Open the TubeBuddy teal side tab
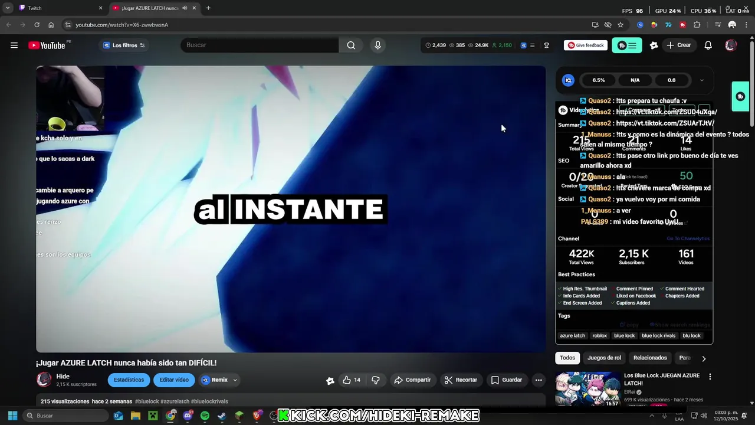 [x=740, y=96]
